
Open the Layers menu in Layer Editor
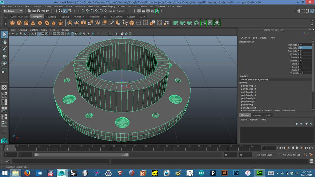(244, 120)
